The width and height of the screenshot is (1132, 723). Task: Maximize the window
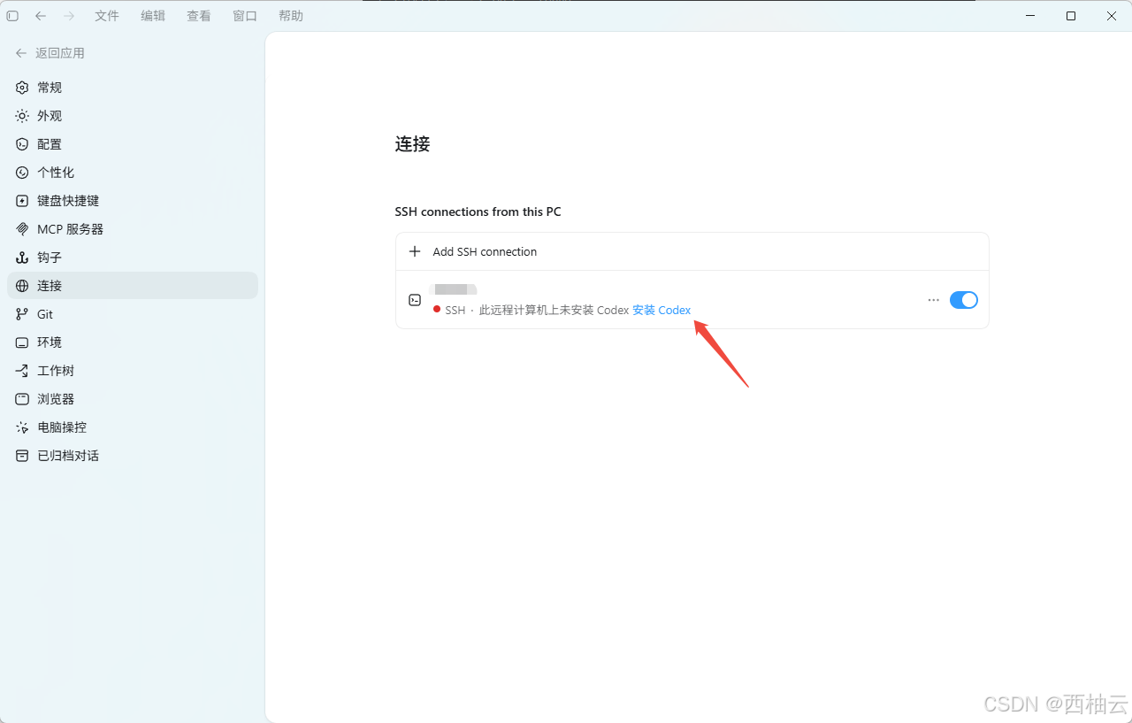(x=1071, y=16)
